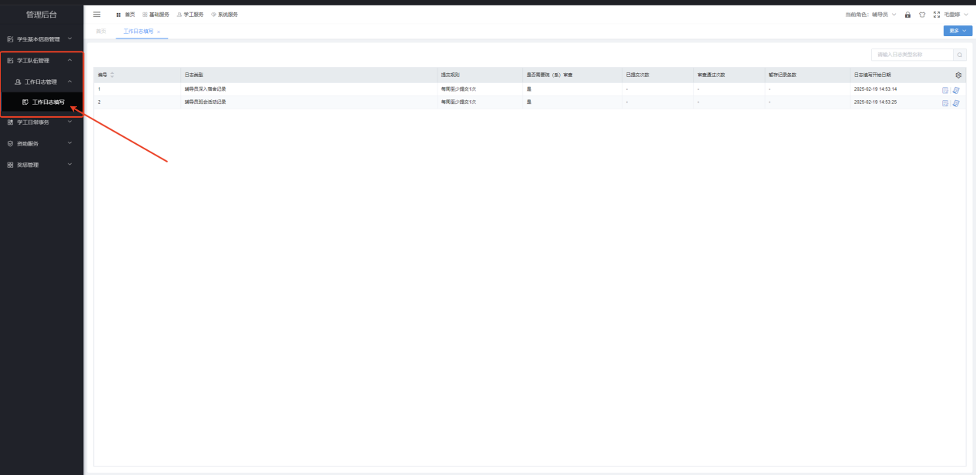
Task: Sort table by 编号 column arrows
Action: point(112,75)
